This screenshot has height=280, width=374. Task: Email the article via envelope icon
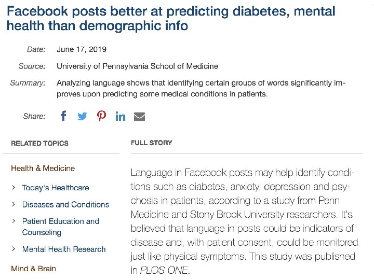(x=139, y=117)
